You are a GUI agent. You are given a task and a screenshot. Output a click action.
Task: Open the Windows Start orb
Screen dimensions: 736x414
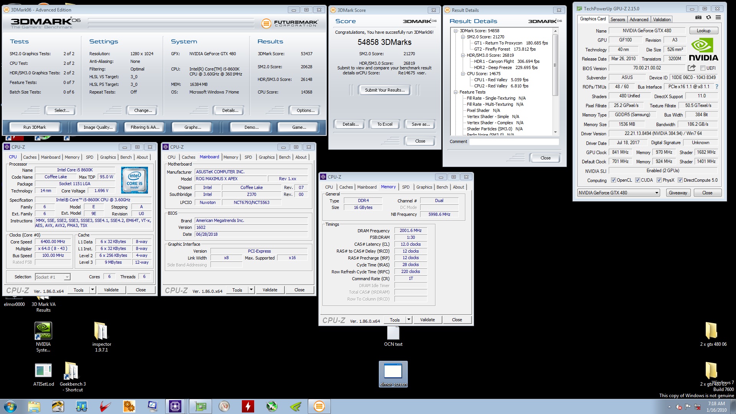(10, 406)
